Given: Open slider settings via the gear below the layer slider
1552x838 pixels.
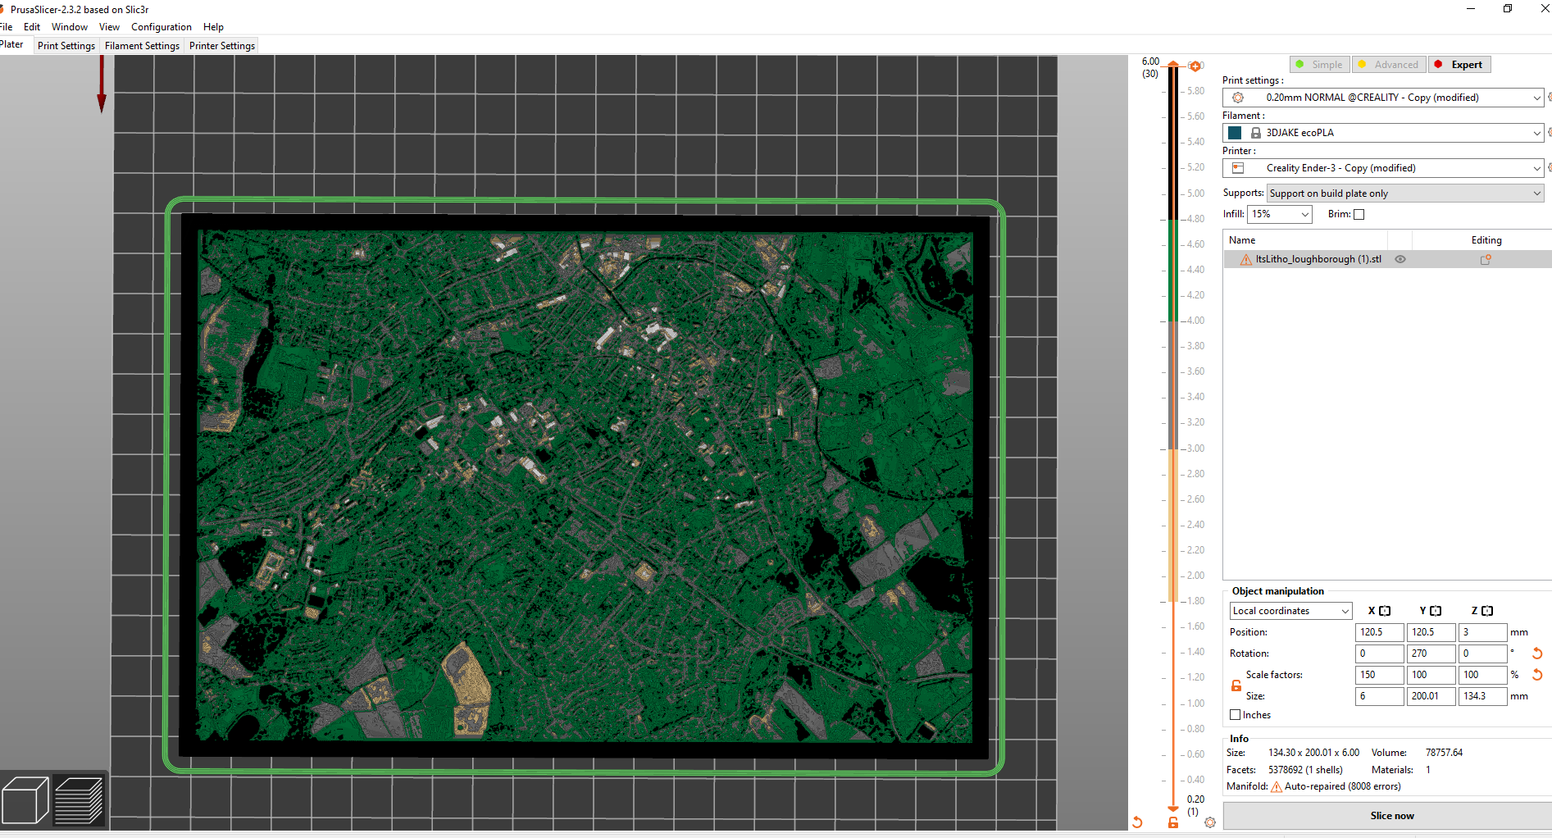Looking at the screenshot, I should [1210, 822].
